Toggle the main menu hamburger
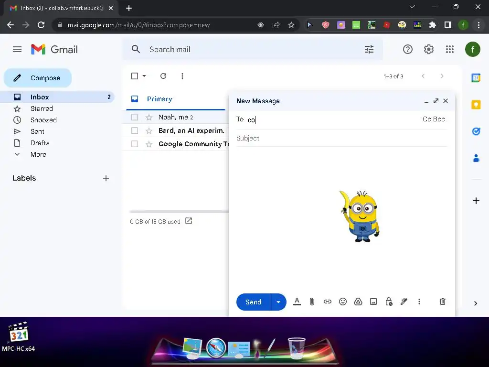Viewport: 489px width, 367px height. pyautogui.click(x=17, y=49)
